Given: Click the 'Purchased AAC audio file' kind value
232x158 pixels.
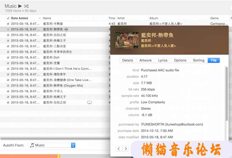Looking at the screenshot, I should coord(160,70).
